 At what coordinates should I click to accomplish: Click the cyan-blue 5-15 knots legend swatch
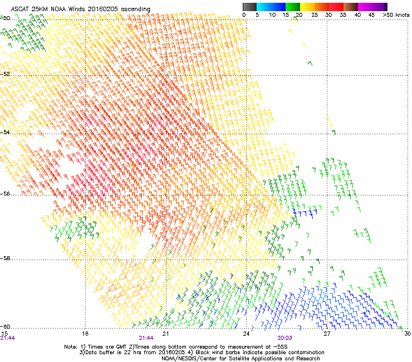click(x=271, y=7)
